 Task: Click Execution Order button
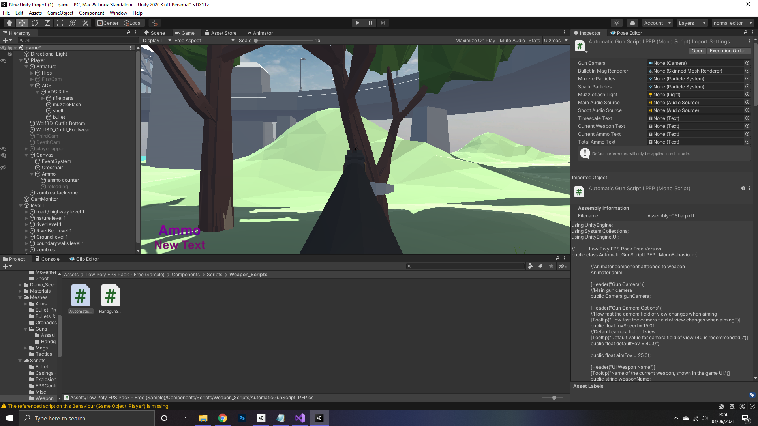click(x=729, y=51)
